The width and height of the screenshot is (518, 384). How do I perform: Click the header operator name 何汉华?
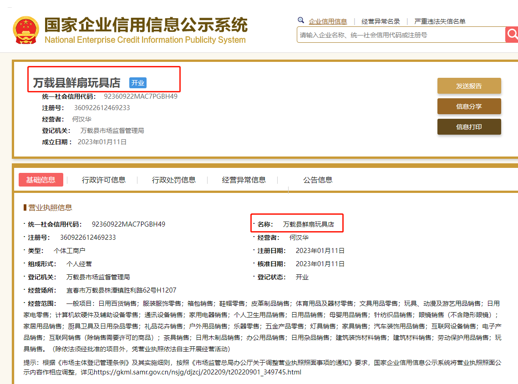(x=81, y=119)
